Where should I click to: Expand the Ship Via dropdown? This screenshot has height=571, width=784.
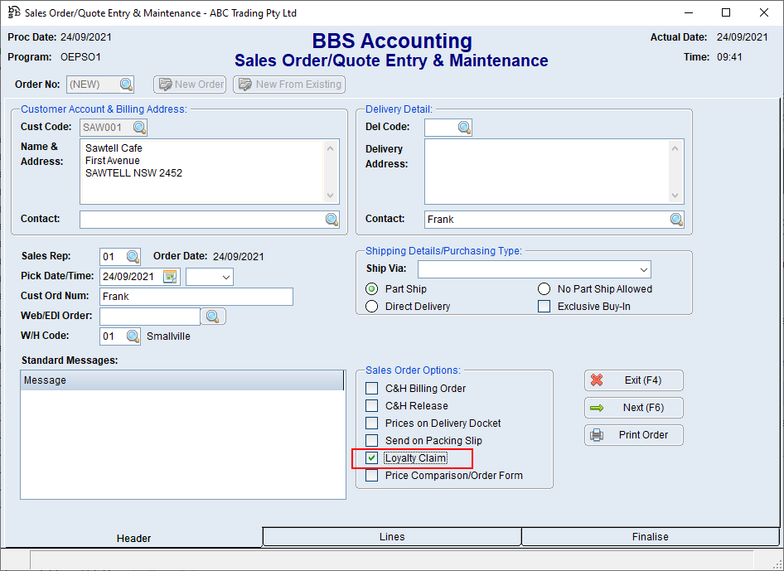coord(642,270)
